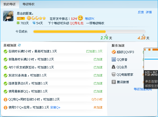158x117 pixels.
Task: Refresh the 基础加速 section
Action: [x=19, y=45]
